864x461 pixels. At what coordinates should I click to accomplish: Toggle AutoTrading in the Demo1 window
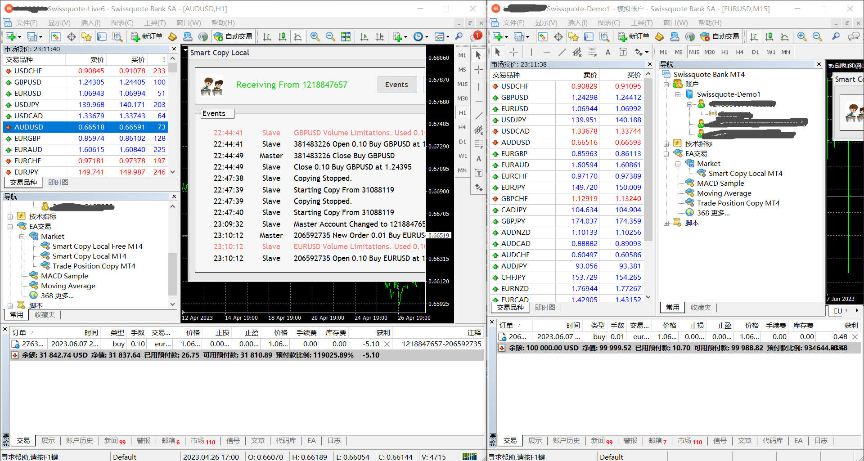pos(720,36)
